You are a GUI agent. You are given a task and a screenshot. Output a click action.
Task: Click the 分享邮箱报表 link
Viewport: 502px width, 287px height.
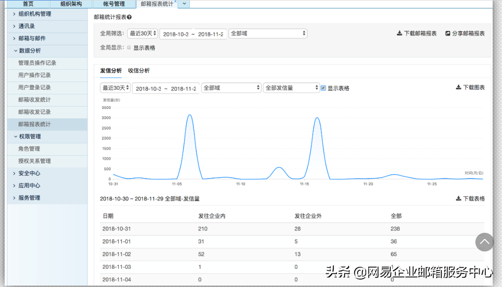pyautogui.click(x=468, y=33)
